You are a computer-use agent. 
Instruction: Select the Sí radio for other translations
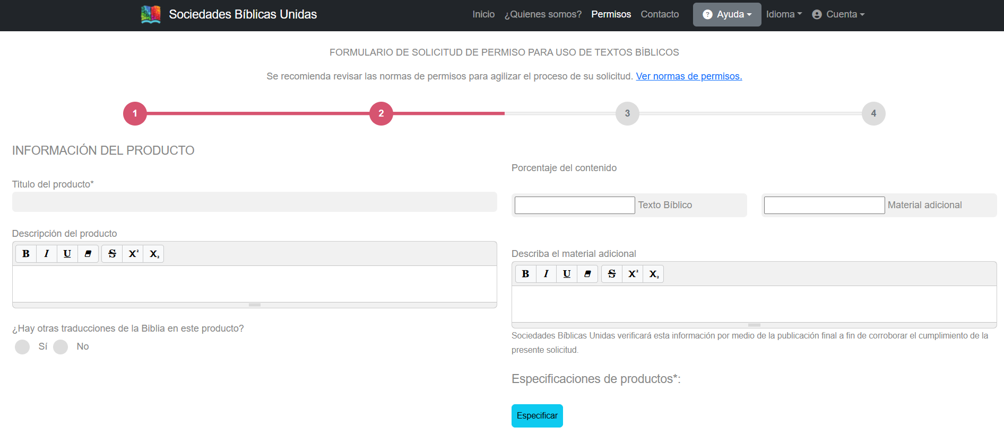coord(22,347)
